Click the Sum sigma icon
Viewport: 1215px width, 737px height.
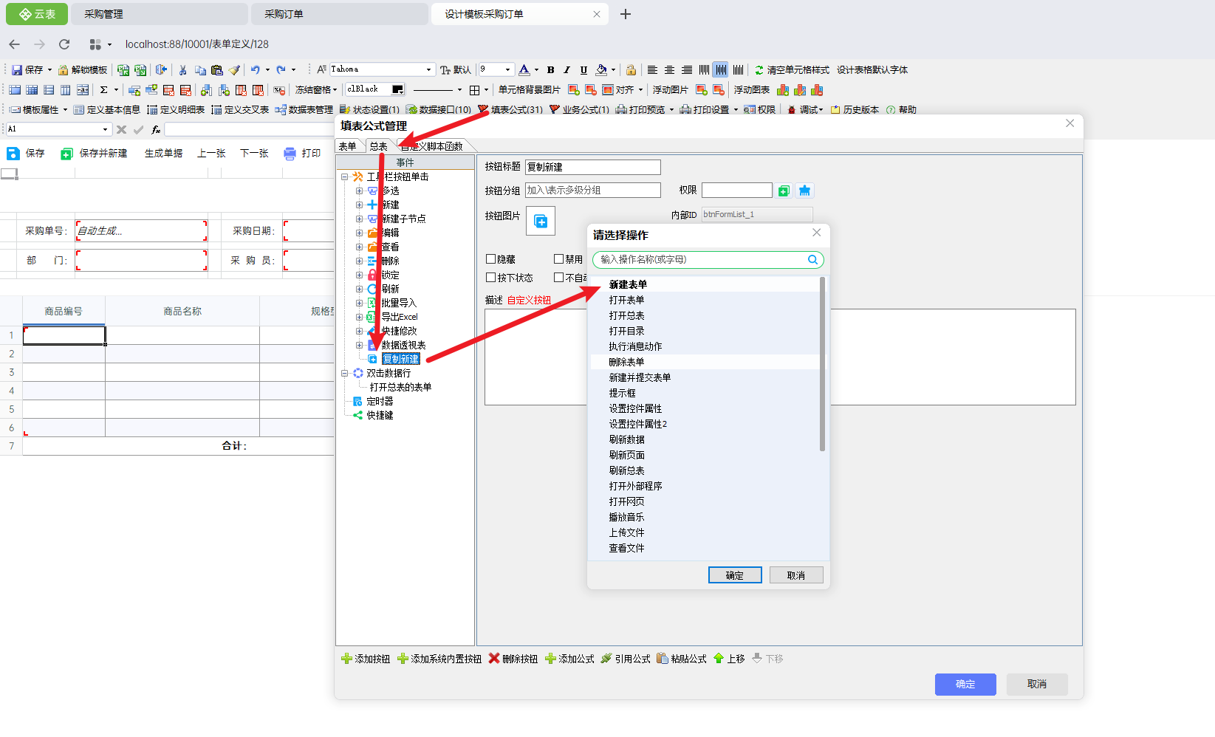pos(104,90)
